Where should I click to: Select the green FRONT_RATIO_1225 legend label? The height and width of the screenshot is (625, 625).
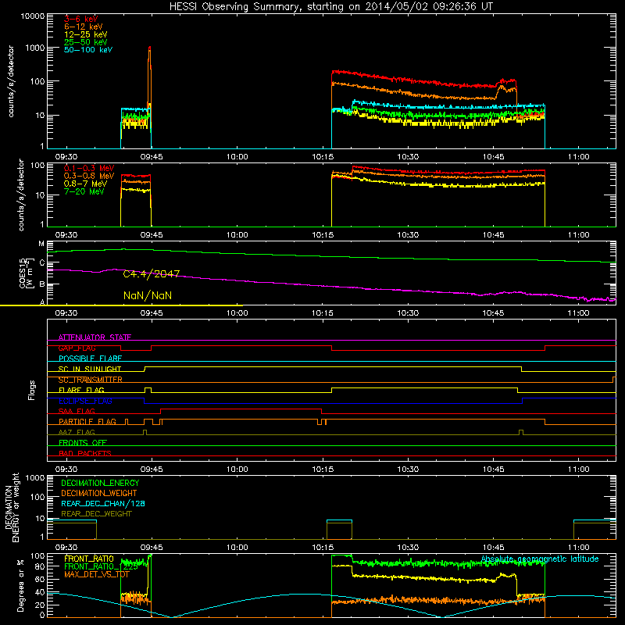(101, 566)
